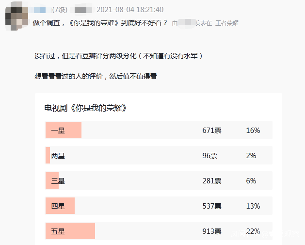The width and height of the screenshot is (305, 245).
Task: Click the 913票 vote count
Action: (x=212, y=231)
